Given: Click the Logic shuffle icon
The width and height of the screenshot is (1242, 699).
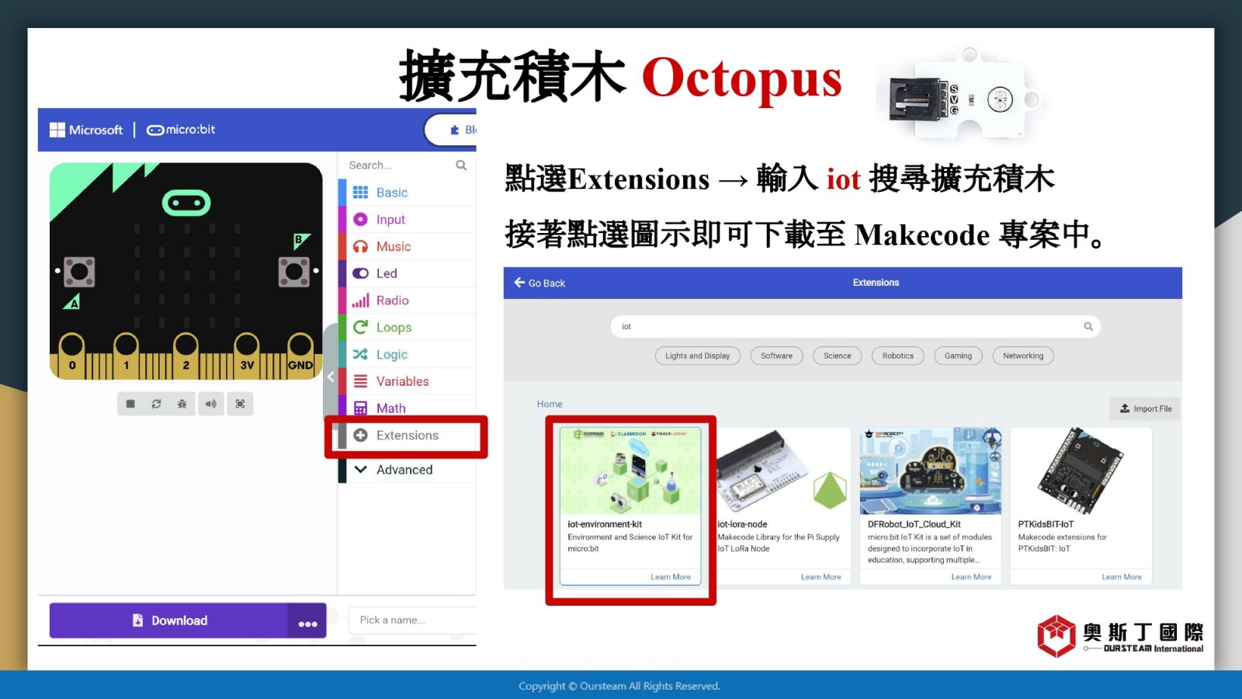Looking at the screenshot, I should click(360, 354).
